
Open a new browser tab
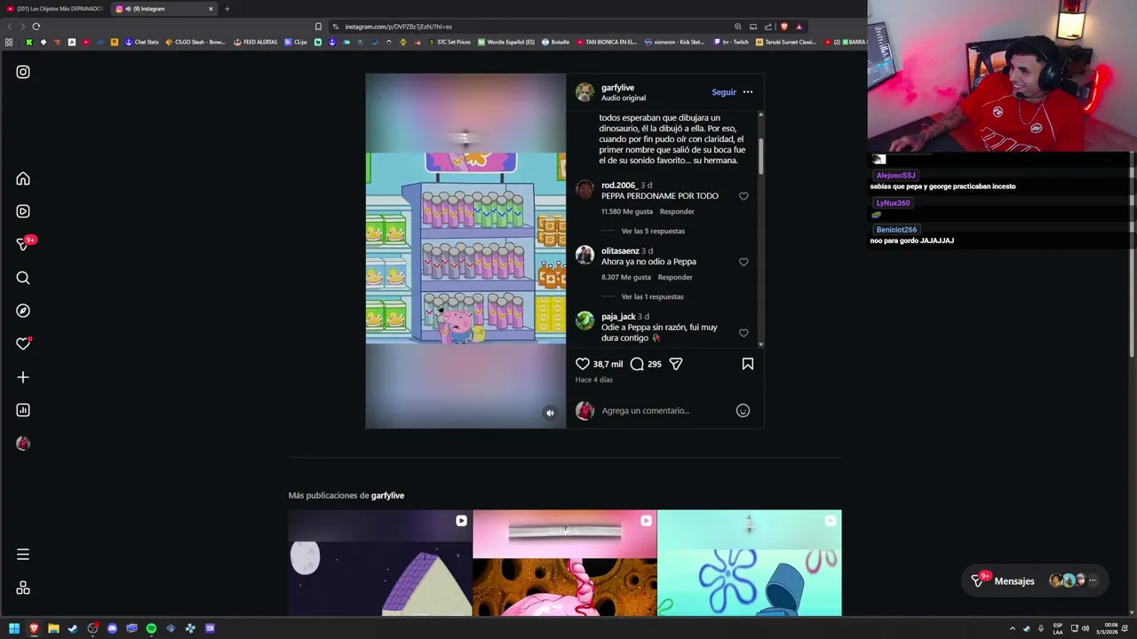coord(227,9)
